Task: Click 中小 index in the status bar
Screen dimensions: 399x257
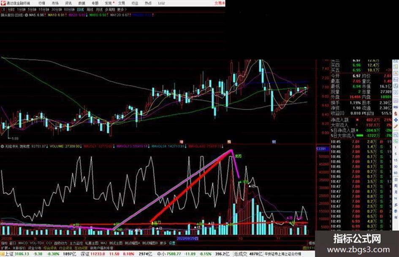Action: pos(161,254)
